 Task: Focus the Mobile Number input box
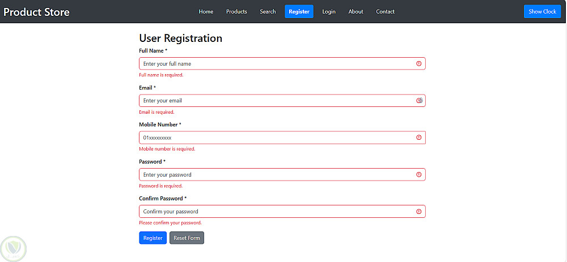click(272, 138)
